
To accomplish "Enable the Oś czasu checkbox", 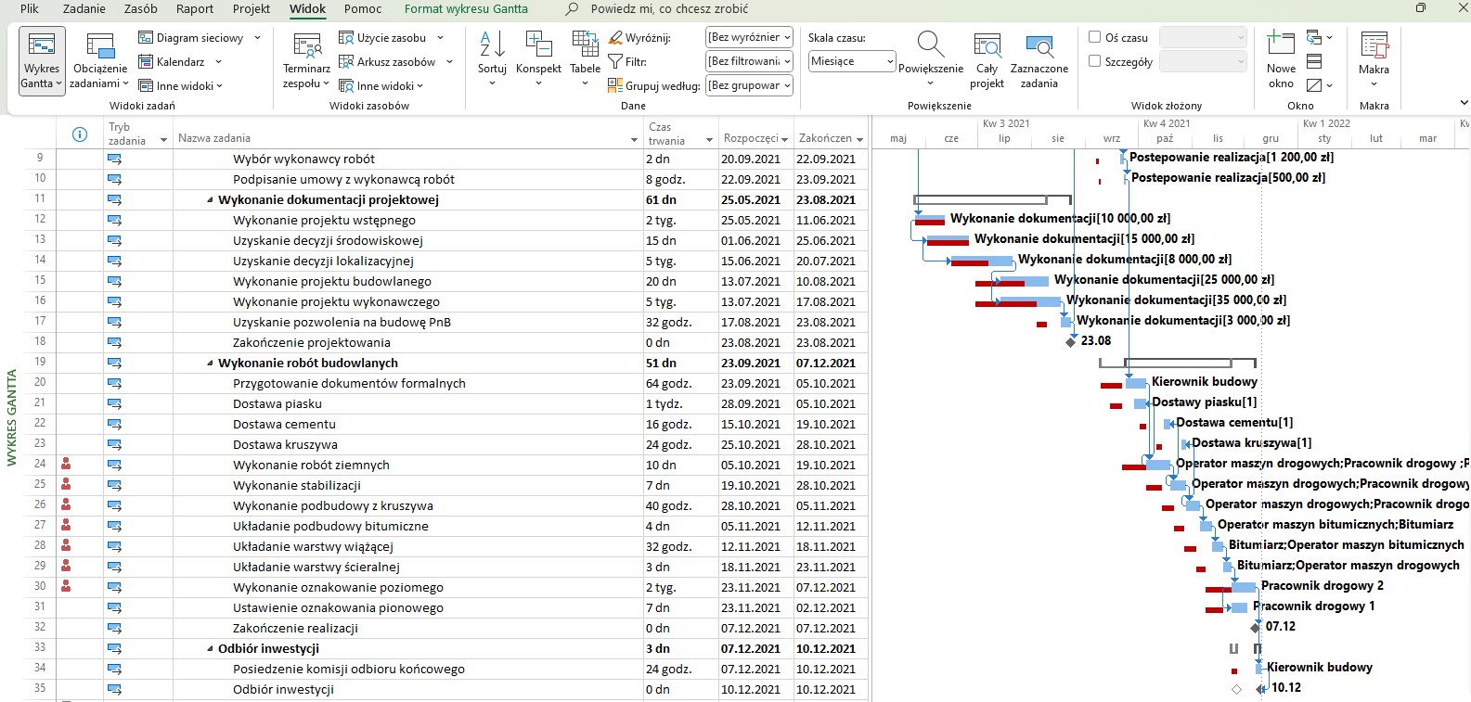I will (x=1095, y=38).
